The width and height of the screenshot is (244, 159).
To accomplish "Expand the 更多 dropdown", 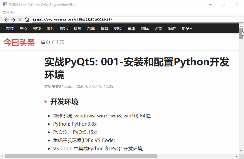I will pyautogui.click(x=187, y=28).
